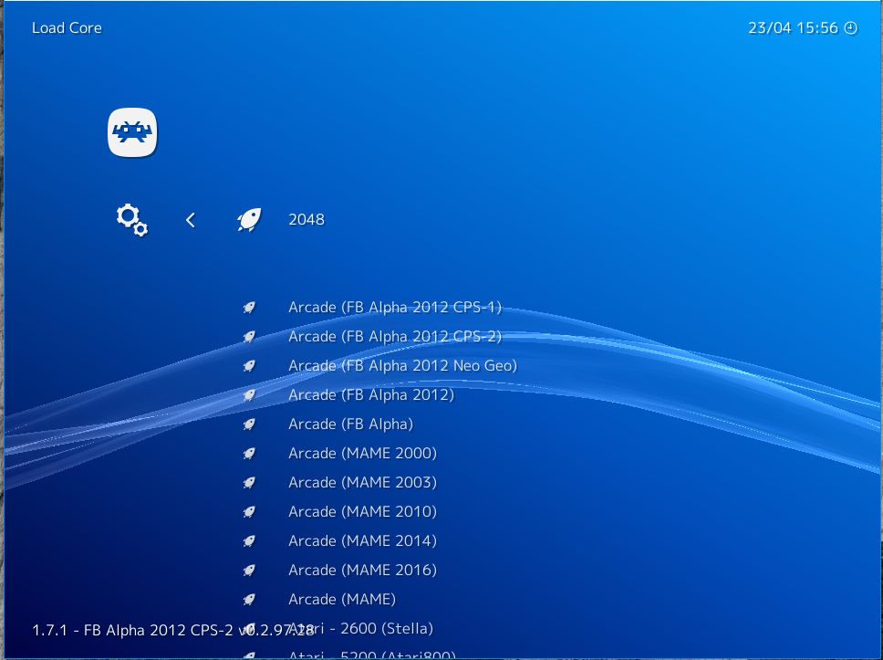This screenshot has width=883, height=660.
Task: Select the Arcade (MAME) core entry
Action: coord(342,600)
